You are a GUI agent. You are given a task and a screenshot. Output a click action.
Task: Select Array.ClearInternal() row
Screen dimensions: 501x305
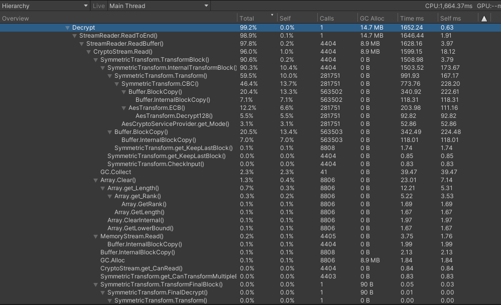point(250,220)
